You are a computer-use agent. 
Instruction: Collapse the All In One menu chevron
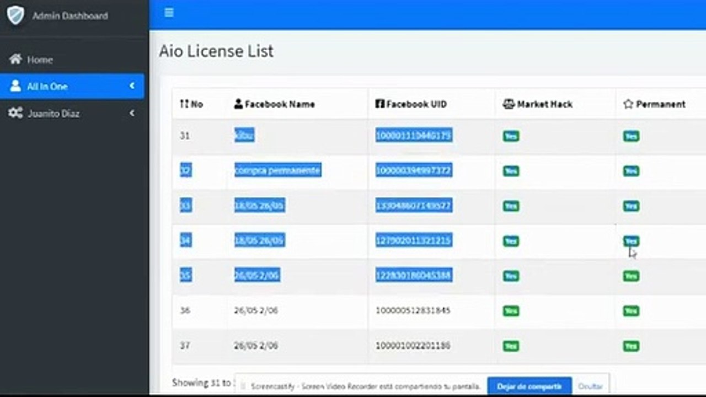click(x=132, y=86)
